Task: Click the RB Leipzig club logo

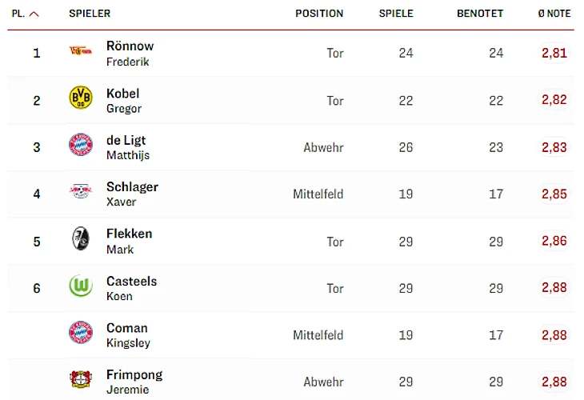Action: tap(80, 192)
